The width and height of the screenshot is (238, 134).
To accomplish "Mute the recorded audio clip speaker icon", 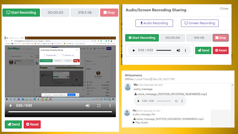I will [178, 50].
